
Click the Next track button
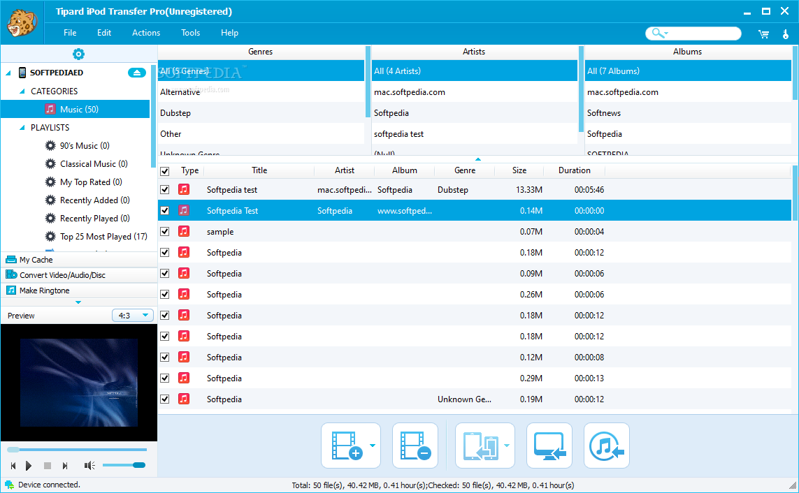click(65, 466)
